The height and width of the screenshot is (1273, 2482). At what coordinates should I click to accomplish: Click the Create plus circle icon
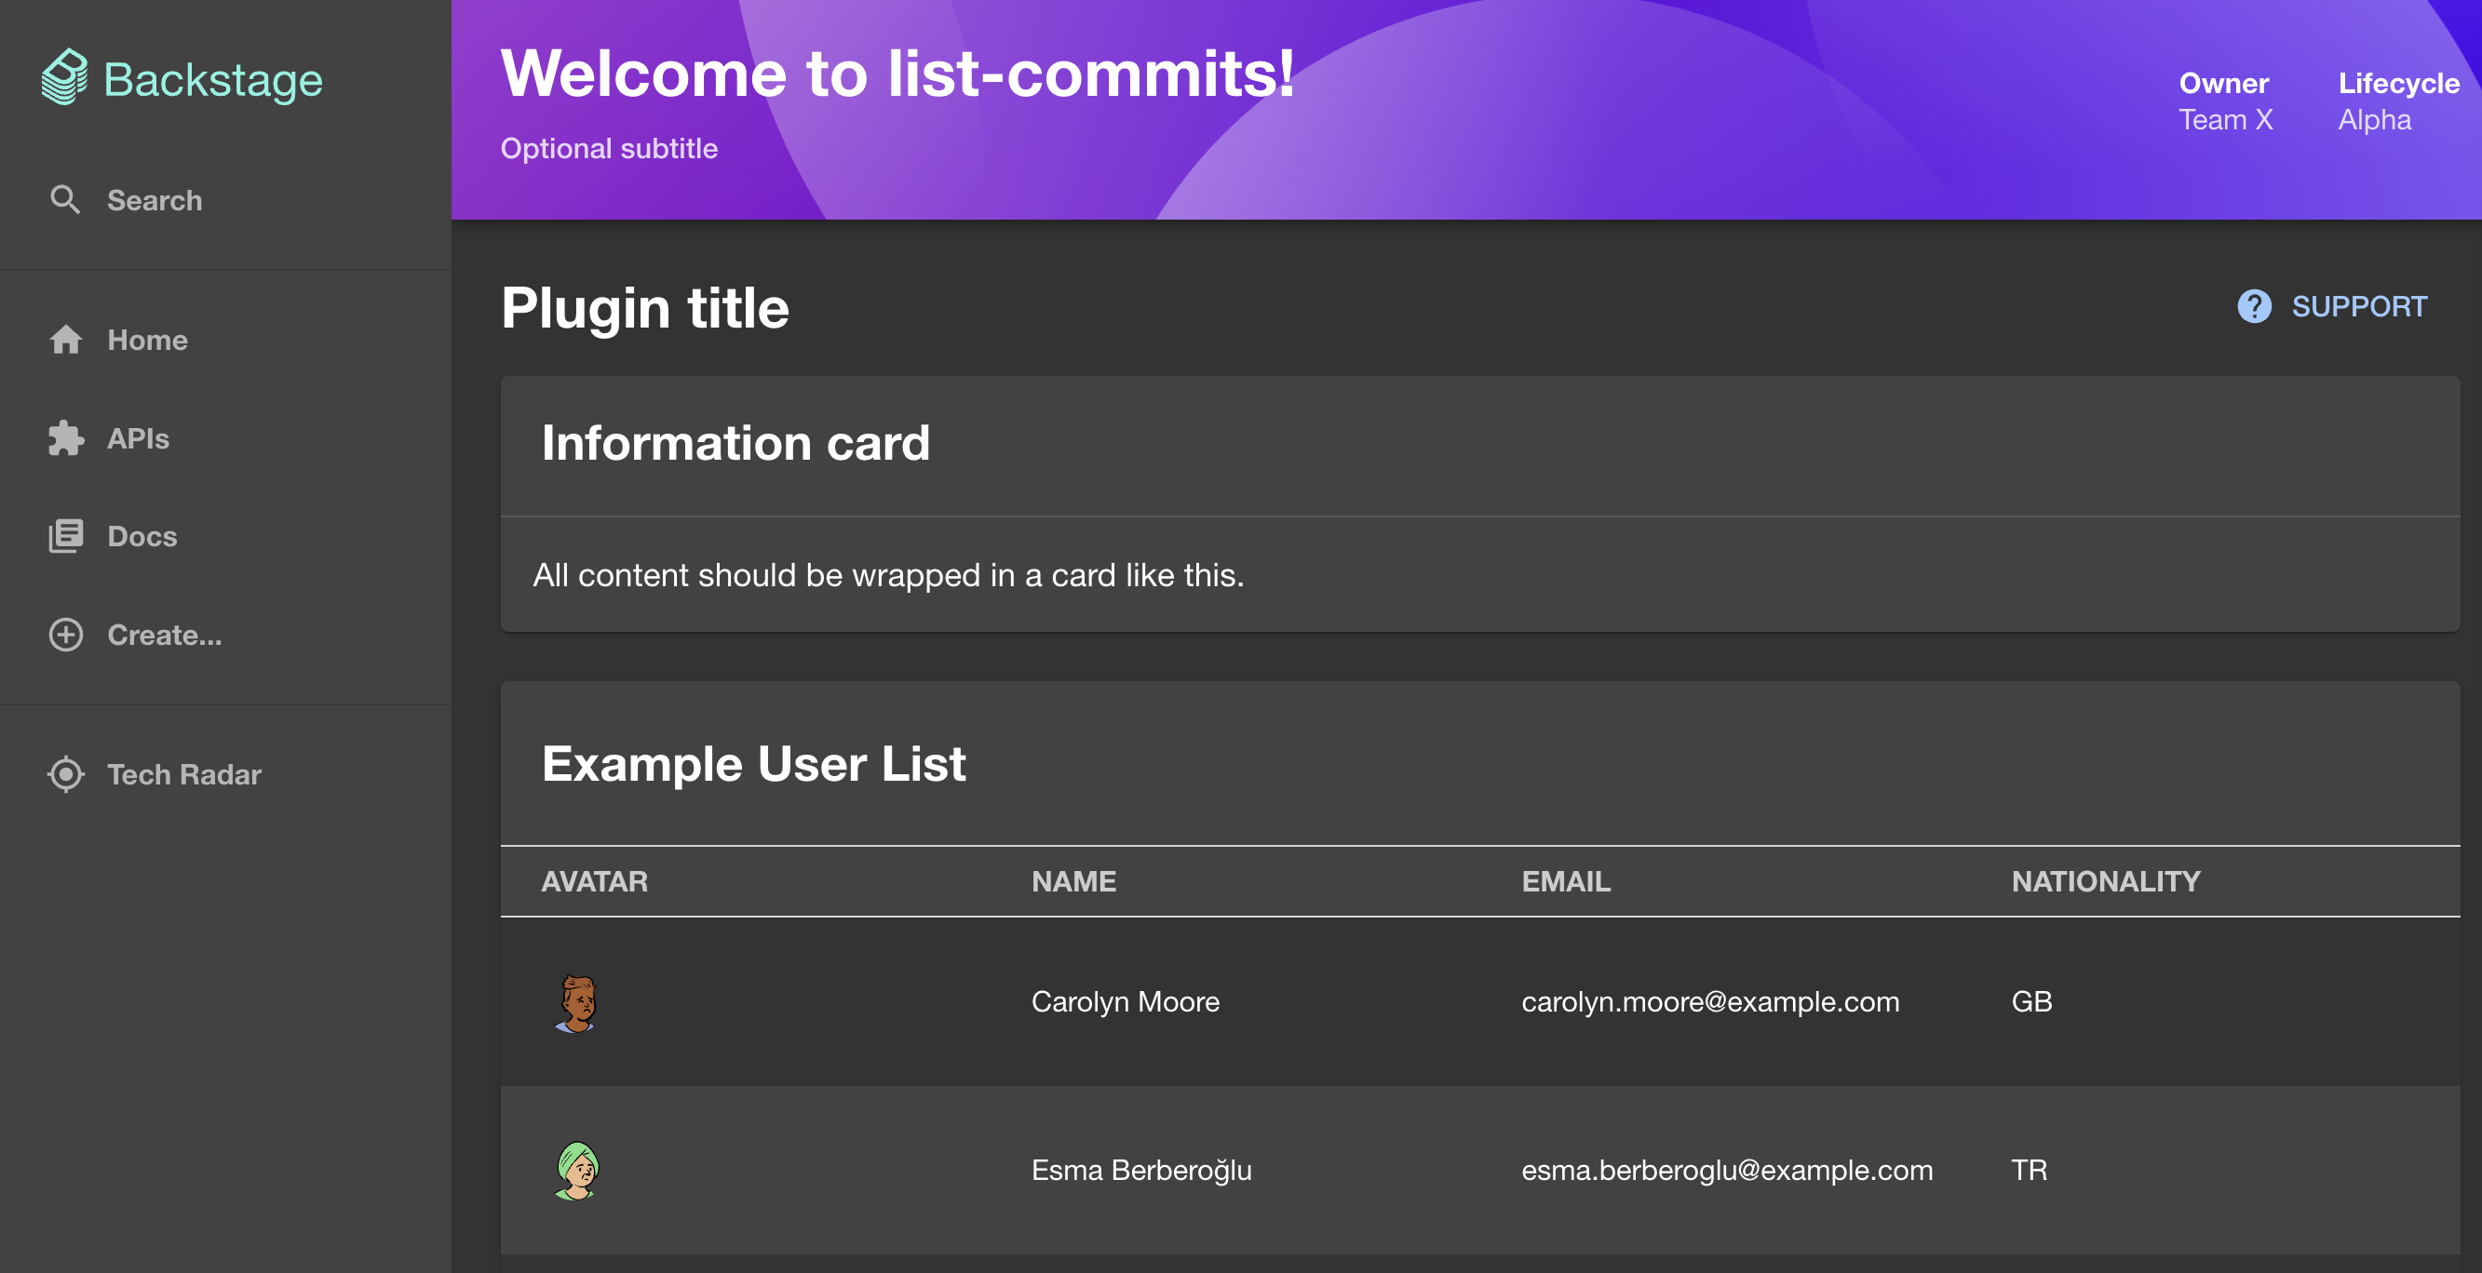pos(65,634)
